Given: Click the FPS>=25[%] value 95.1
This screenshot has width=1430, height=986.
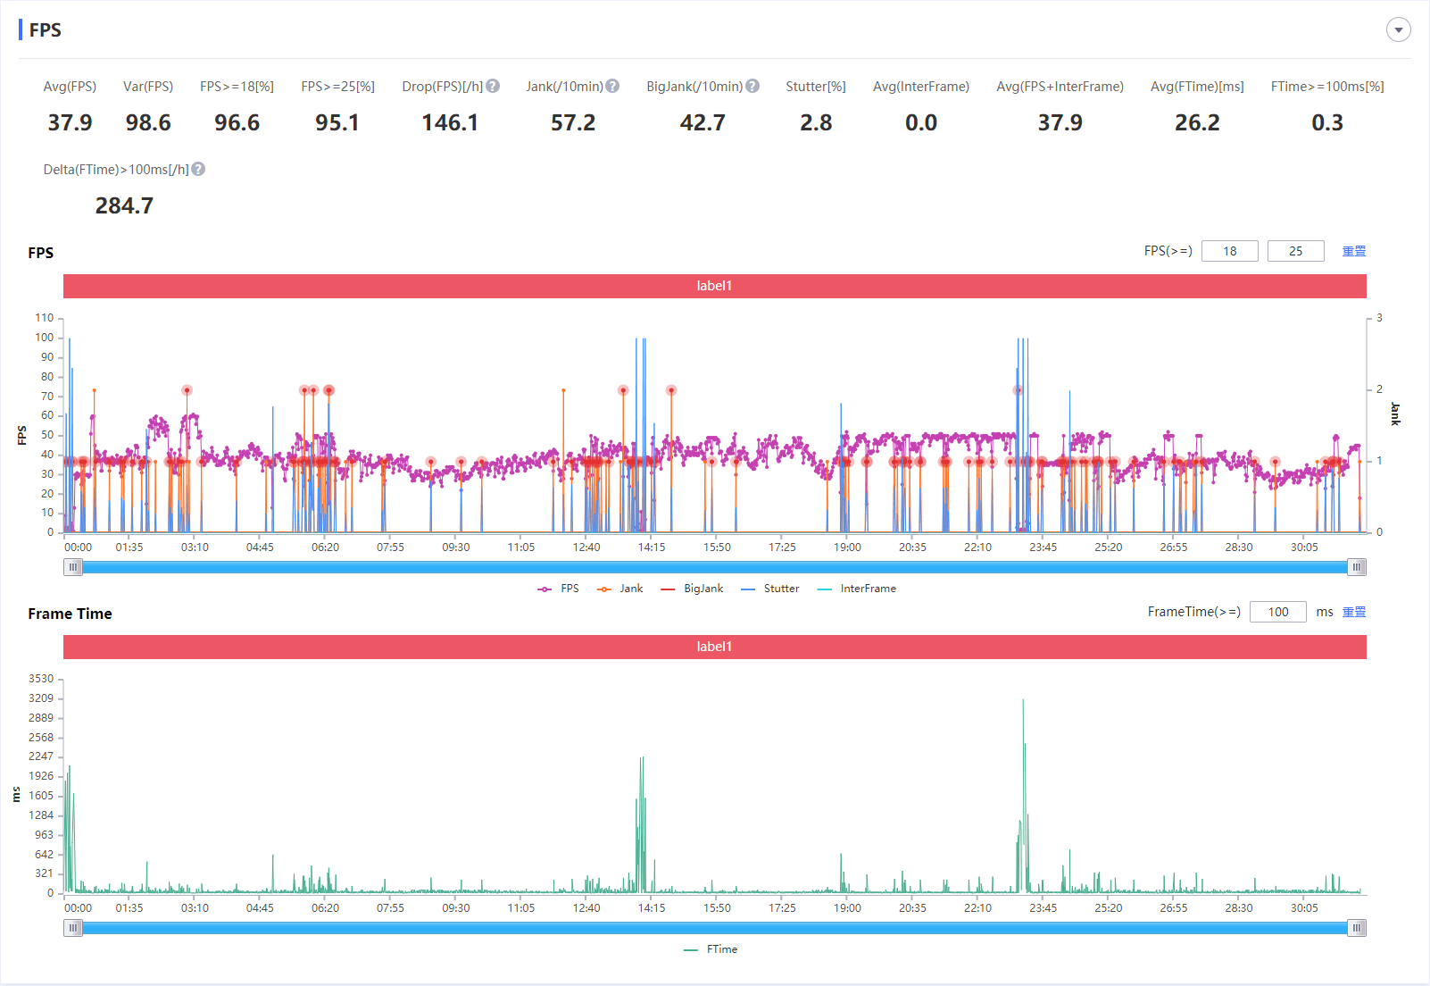Looking at the screenshot, I should [337, 122].
